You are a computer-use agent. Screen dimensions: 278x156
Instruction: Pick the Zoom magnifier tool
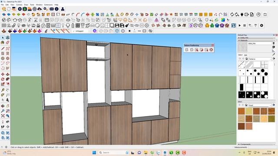[x=3, y=111]
